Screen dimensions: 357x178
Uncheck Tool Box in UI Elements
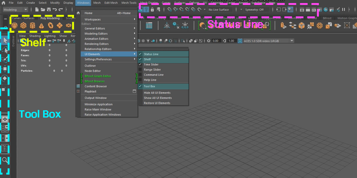coord(163,86)
